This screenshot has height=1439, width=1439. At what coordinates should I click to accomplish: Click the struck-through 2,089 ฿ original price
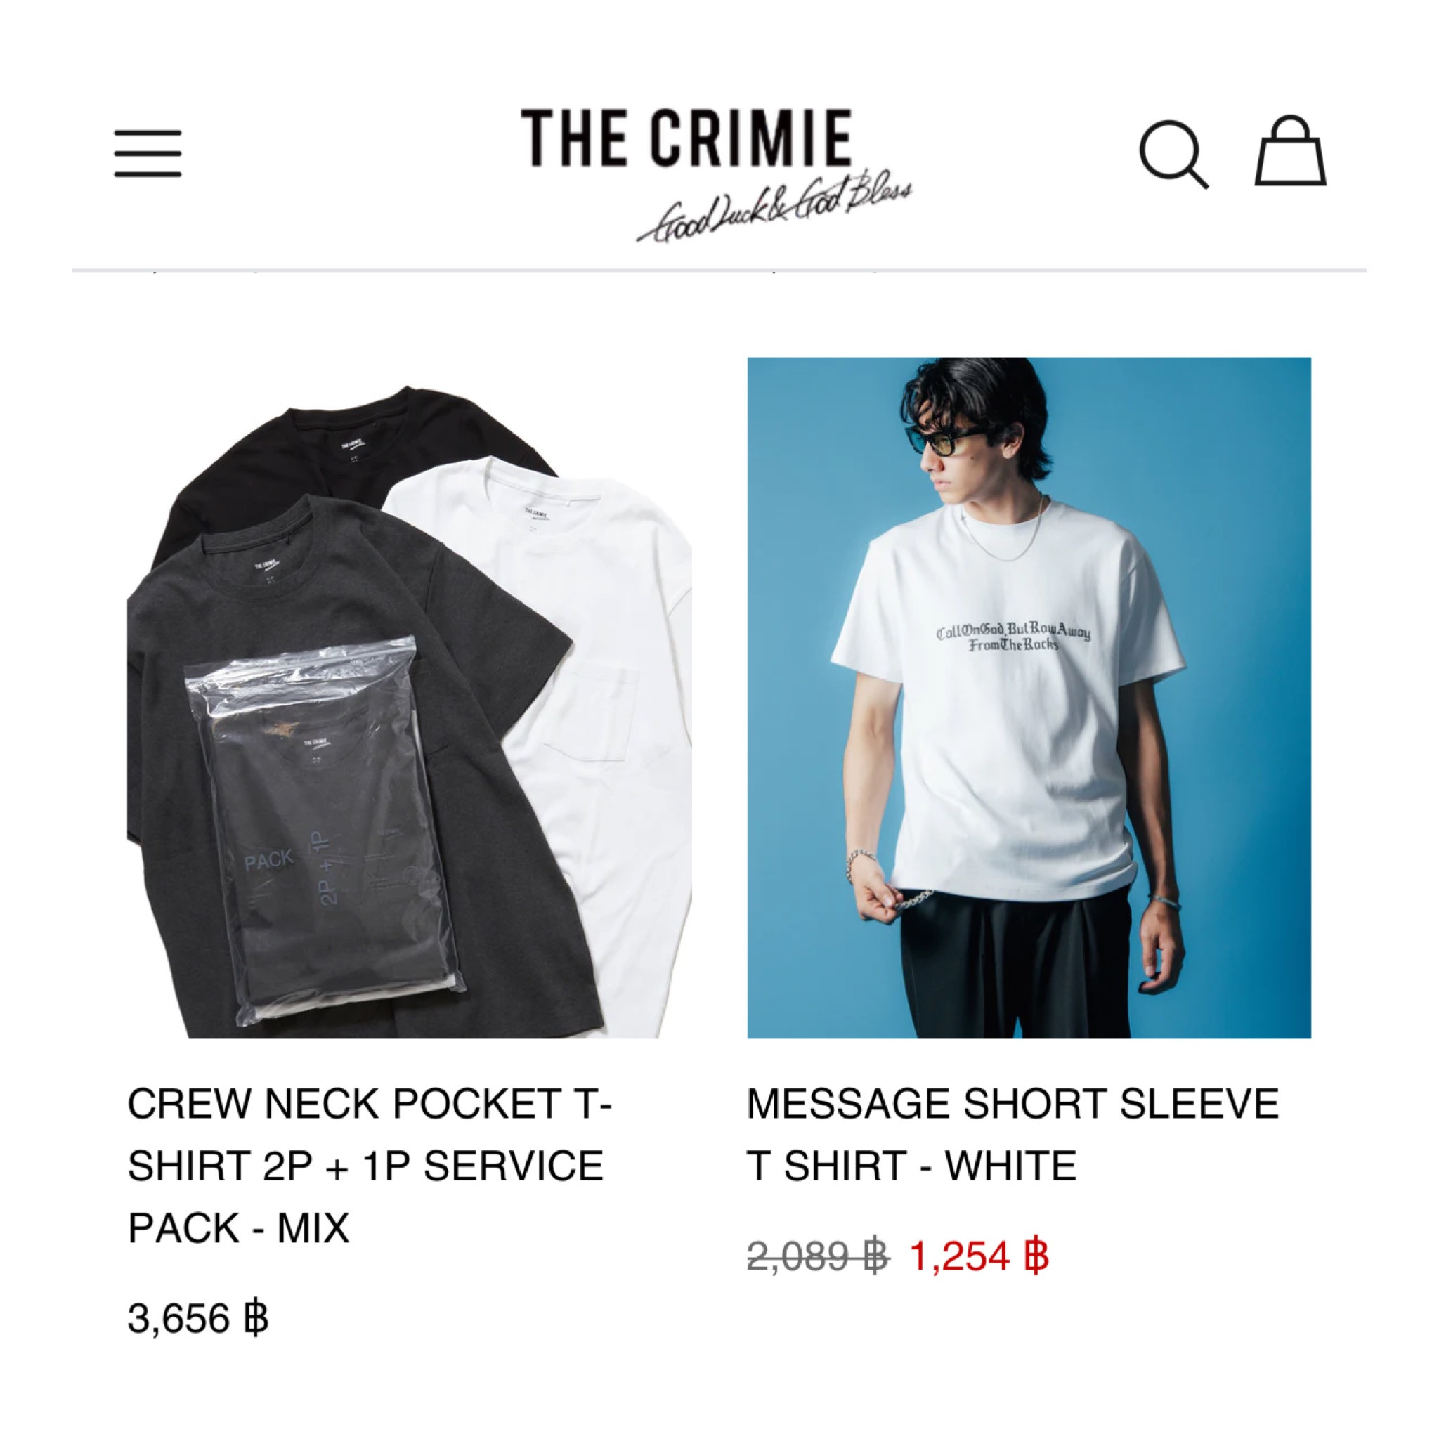click(x=819, y=1256)
